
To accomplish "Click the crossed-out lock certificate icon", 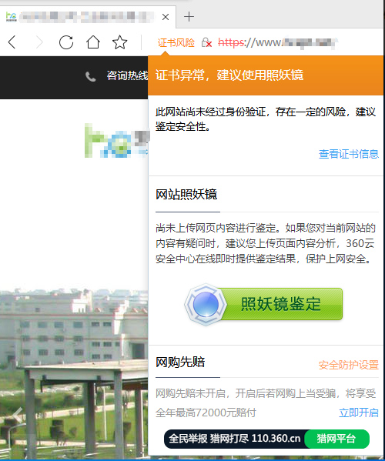I will [206, 42].
